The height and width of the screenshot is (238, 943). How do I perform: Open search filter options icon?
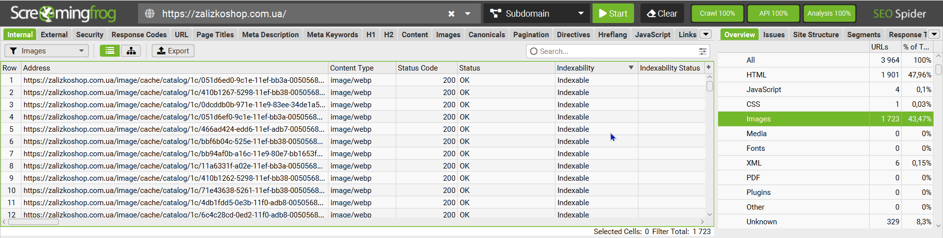coord(703,51)
